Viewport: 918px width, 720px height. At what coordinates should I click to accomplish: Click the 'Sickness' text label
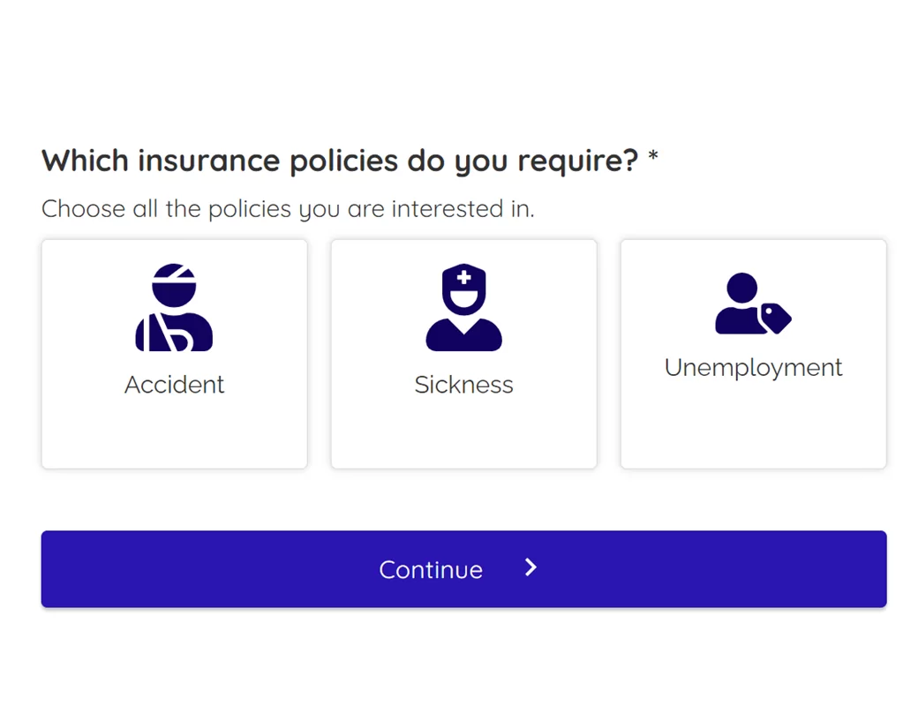463,385
